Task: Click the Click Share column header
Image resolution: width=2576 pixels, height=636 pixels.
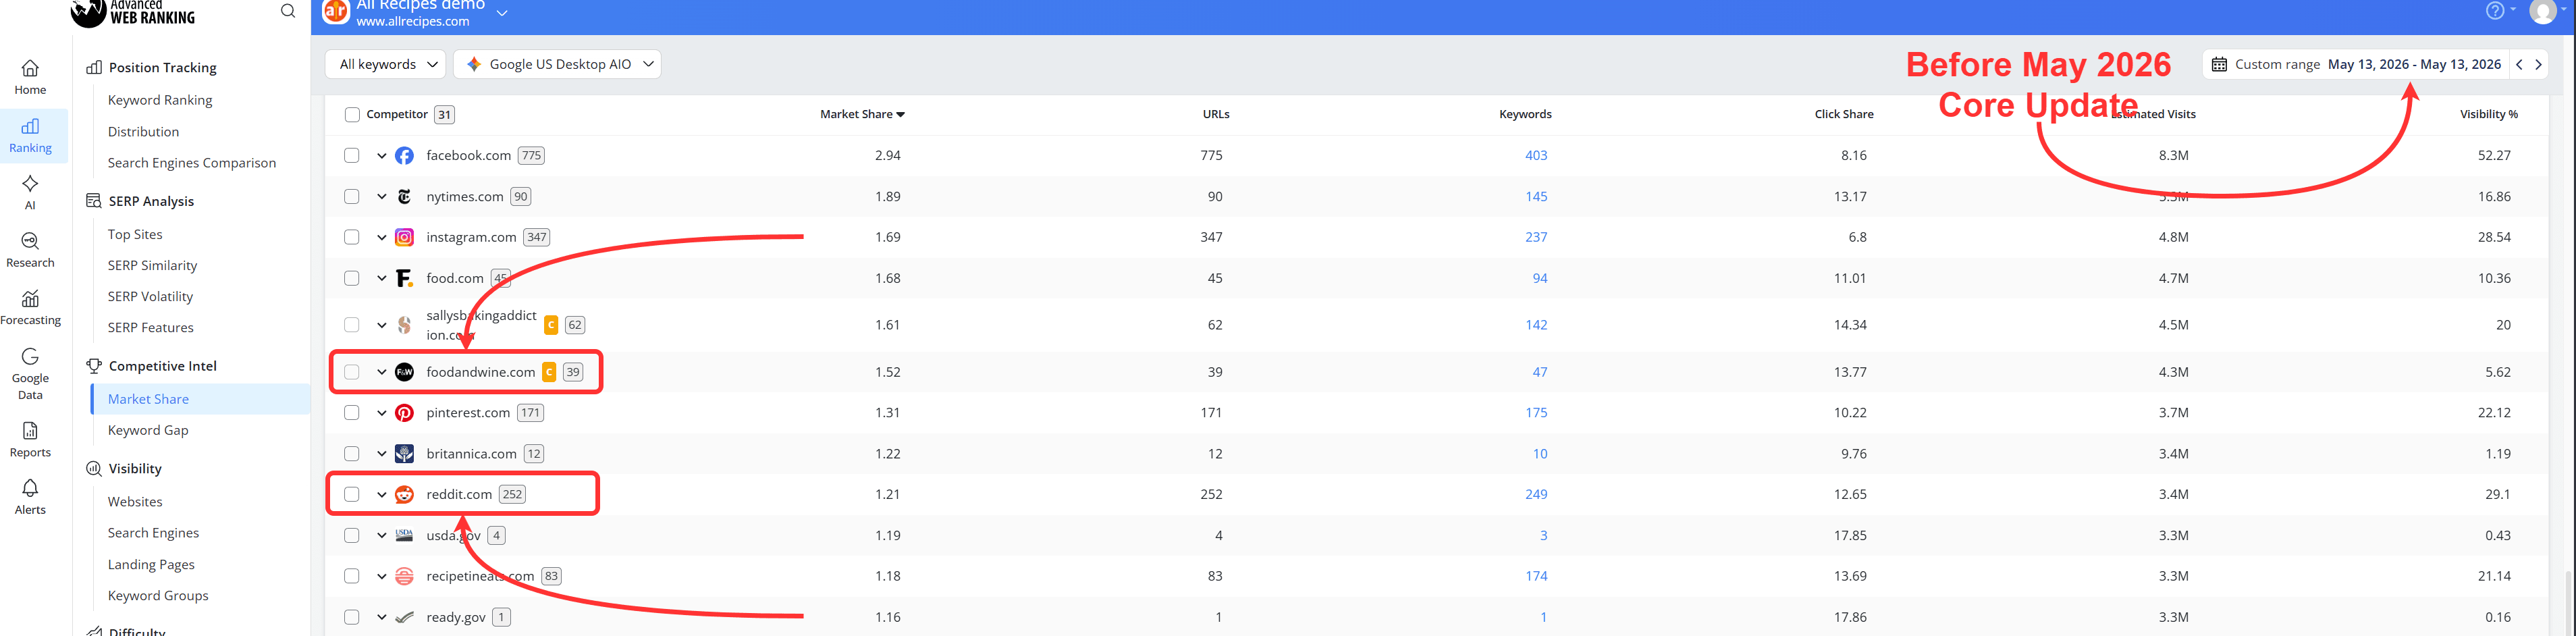Action: click(1844, 114)
